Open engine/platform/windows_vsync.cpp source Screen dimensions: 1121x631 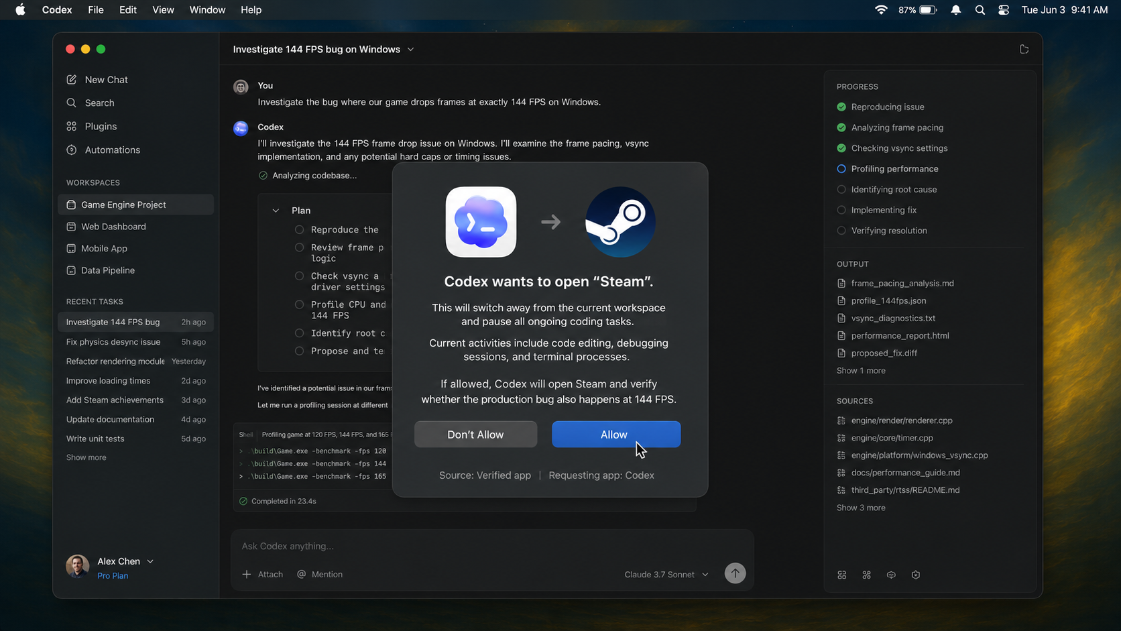coord(919,455)
